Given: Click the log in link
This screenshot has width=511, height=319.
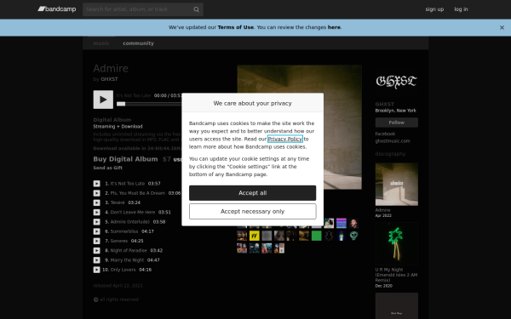Looking at the screenshot, I should click(x=461, y=9).
